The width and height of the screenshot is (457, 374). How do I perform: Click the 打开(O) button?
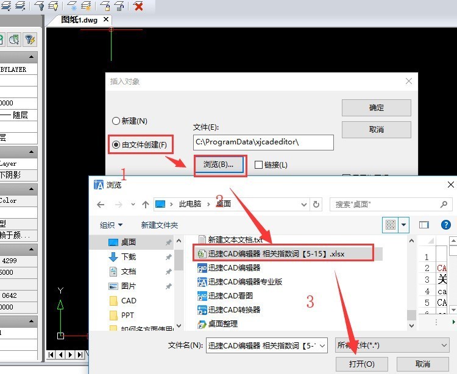tap(362, 364)
